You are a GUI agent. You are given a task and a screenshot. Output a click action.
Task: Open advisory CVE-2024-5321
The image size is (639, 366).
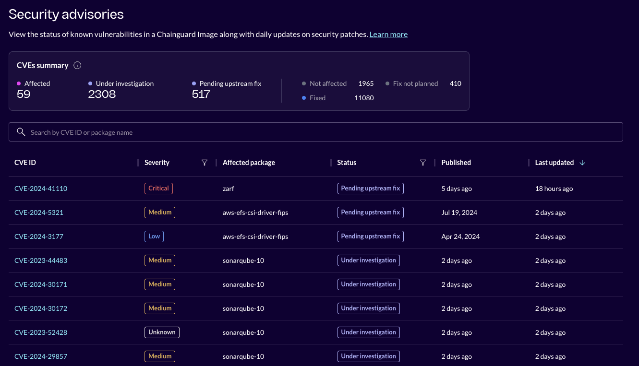[39, 212]
